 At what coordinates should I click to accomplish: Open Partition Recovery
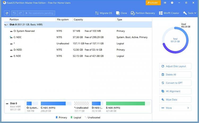pyautogui.click(x=143, y=13)
